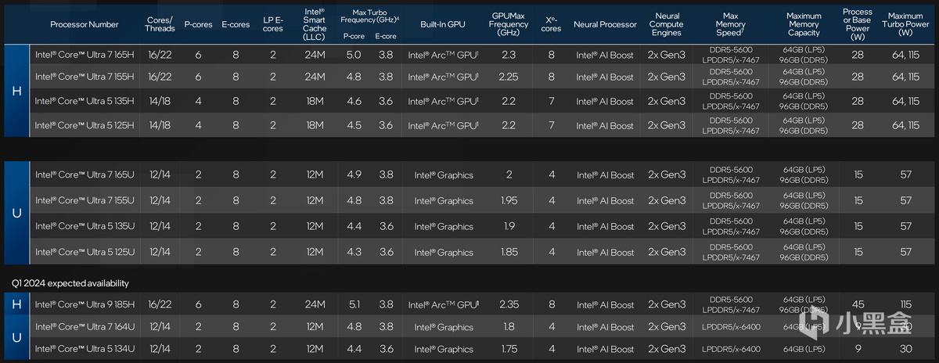Select the 12M cache value for Ultra 5 134U
939x363 pixels.
pos(315,350)
